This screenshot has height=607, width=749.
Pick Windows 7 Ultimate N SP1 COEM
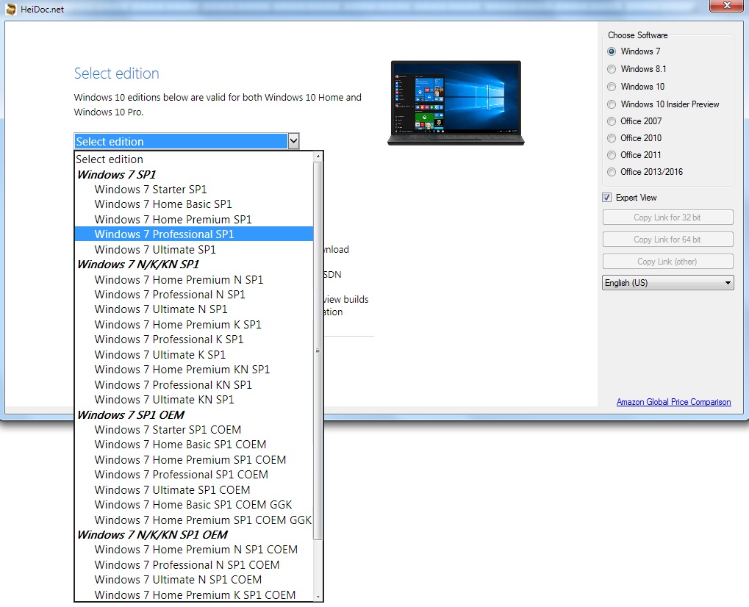click(x=194, y=579)
